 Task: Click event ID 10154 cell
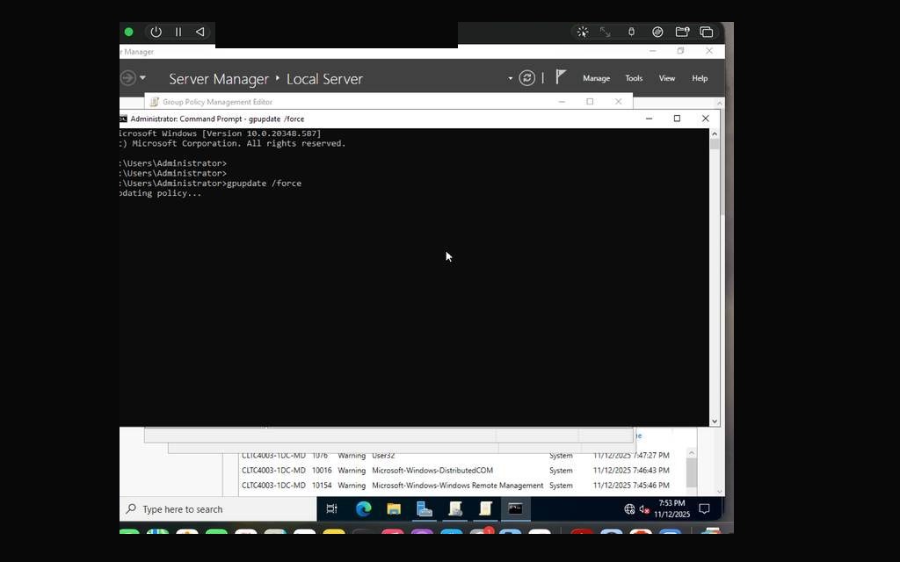click(x=322, y=485)
